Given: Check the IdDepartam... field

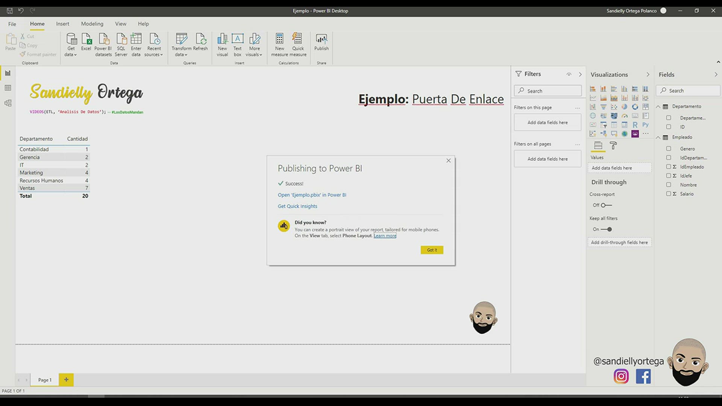Looking at the screenshot, I should (x=668, y=158).
